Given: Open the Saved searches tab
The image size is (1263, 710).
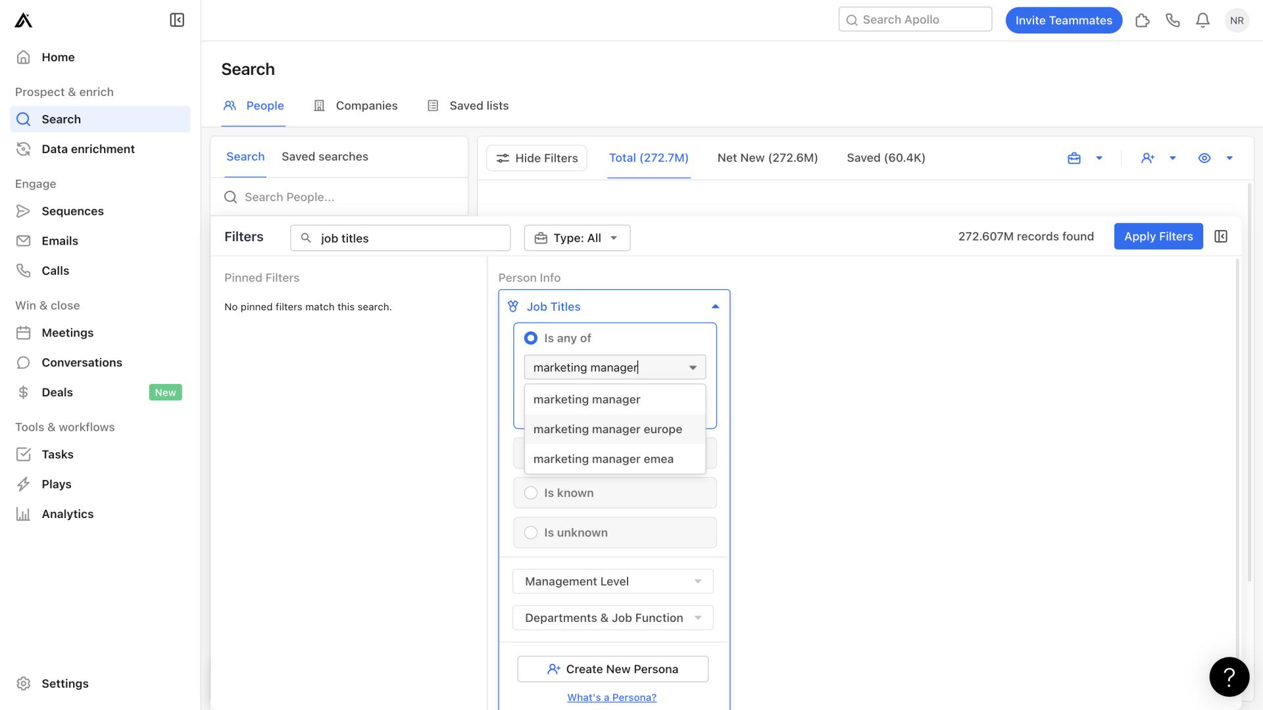Looking at the screenshot, I should [x=325, y=156].
